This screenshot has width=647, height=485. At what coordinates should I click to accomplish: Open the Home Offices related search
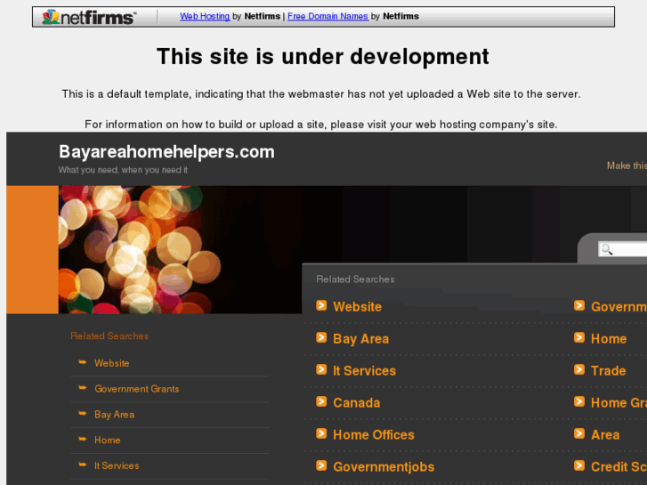(374, 434)
